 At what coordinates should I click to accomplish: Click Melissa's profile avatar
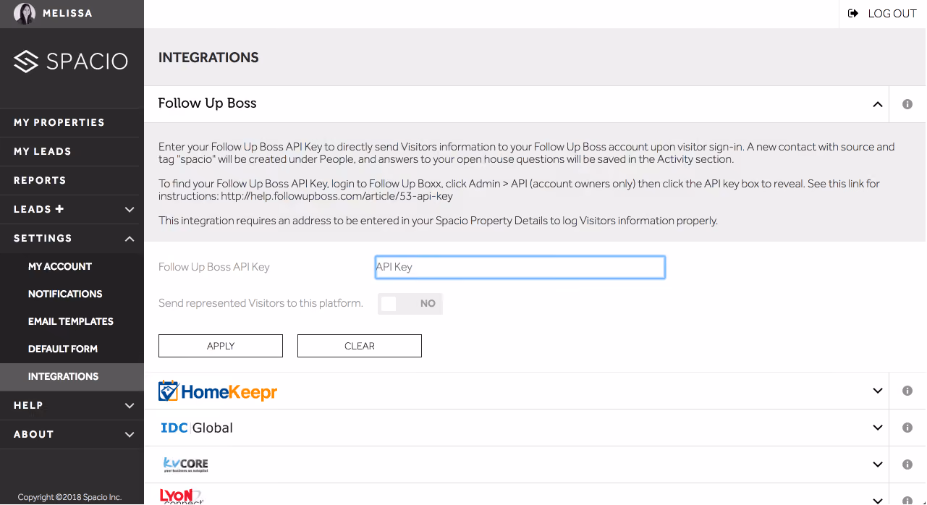click(x=25, y=14)
